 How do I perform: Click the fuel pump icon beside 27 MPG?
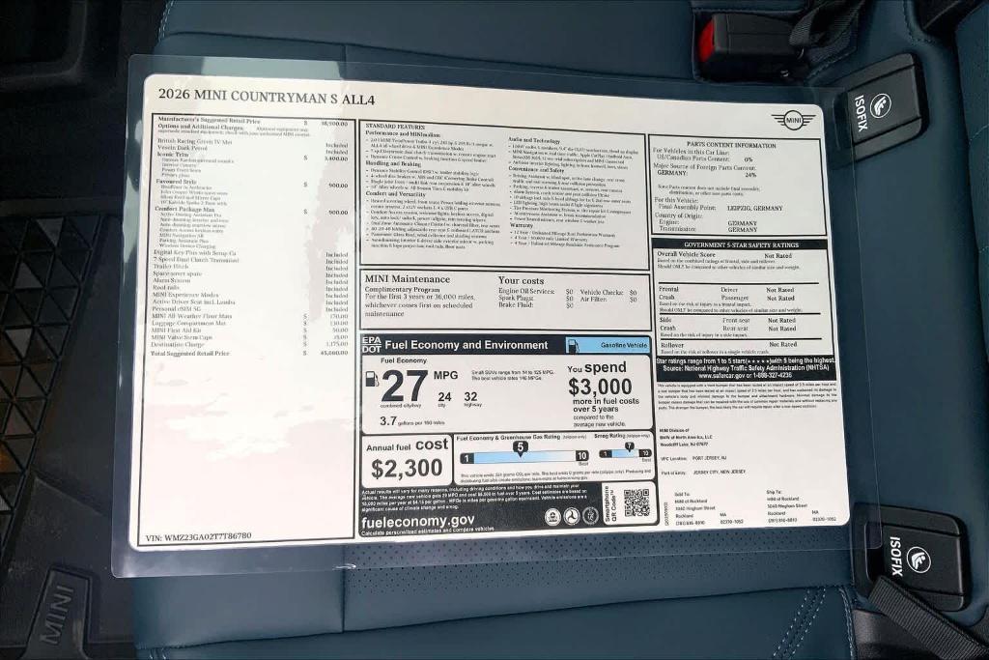(372, 379)
